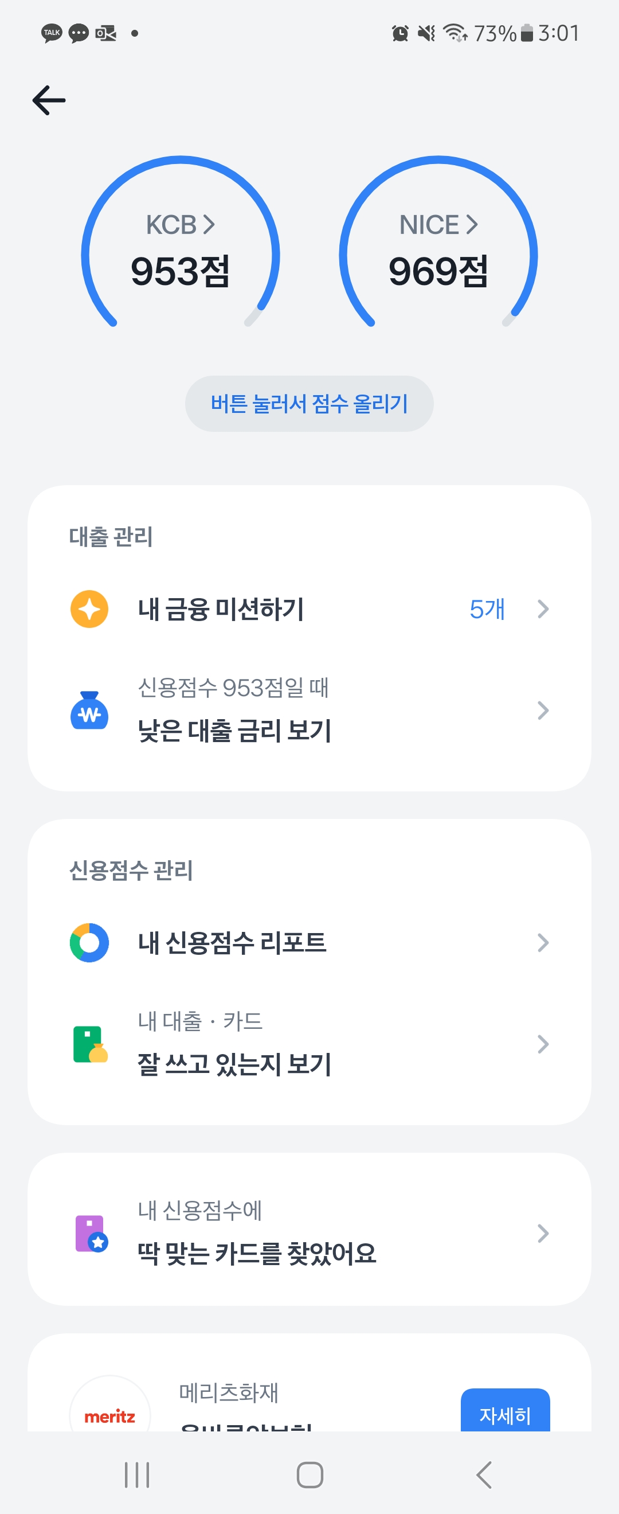Tap the back arrow at top
619x1514 pixels.
(49, 100)
